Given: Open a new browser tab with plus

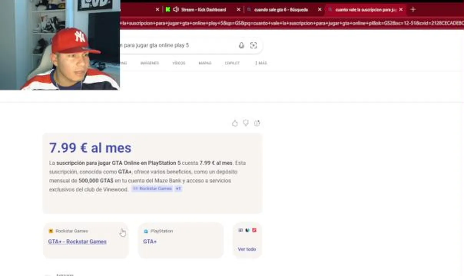Looking at the screenshot, I should click(413, 9).
